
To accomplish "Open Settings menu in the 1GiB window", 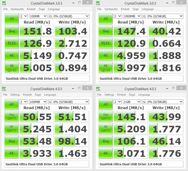I will click(x=109, y=95).
